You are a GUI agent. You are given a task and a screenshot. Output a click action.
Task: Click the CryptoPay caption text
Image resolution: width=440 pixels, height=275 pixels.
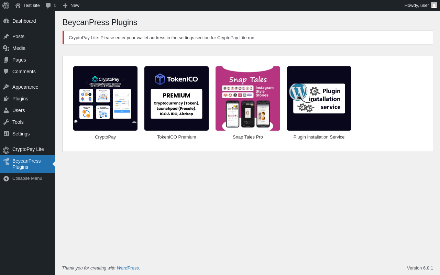tap(105, 137)
